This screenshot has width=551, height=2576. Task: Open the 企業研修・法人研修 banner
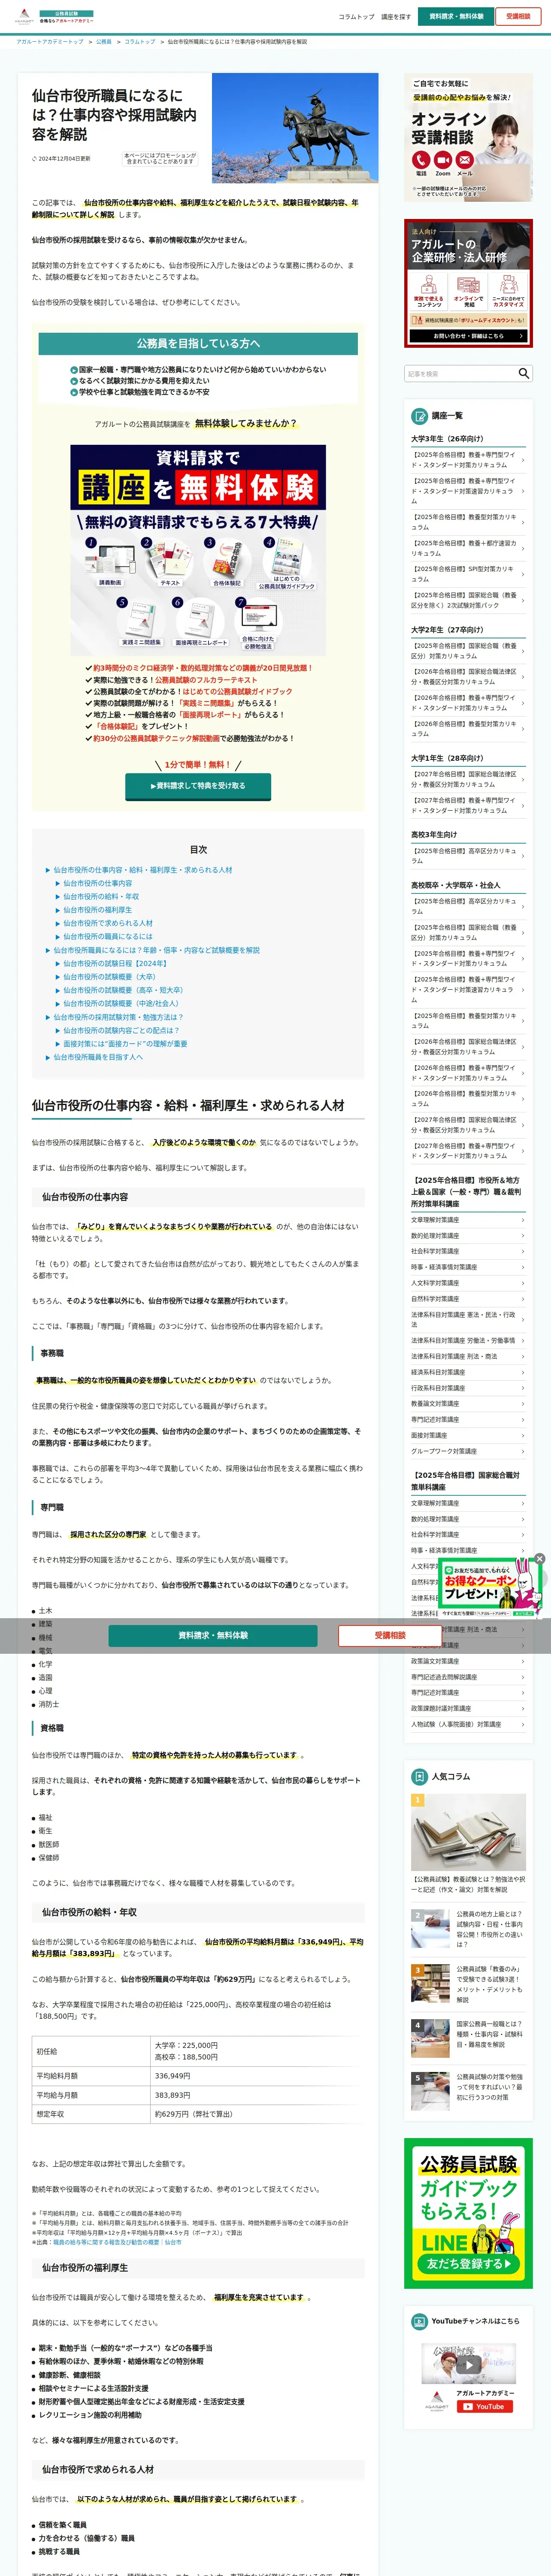pos(468,283)
